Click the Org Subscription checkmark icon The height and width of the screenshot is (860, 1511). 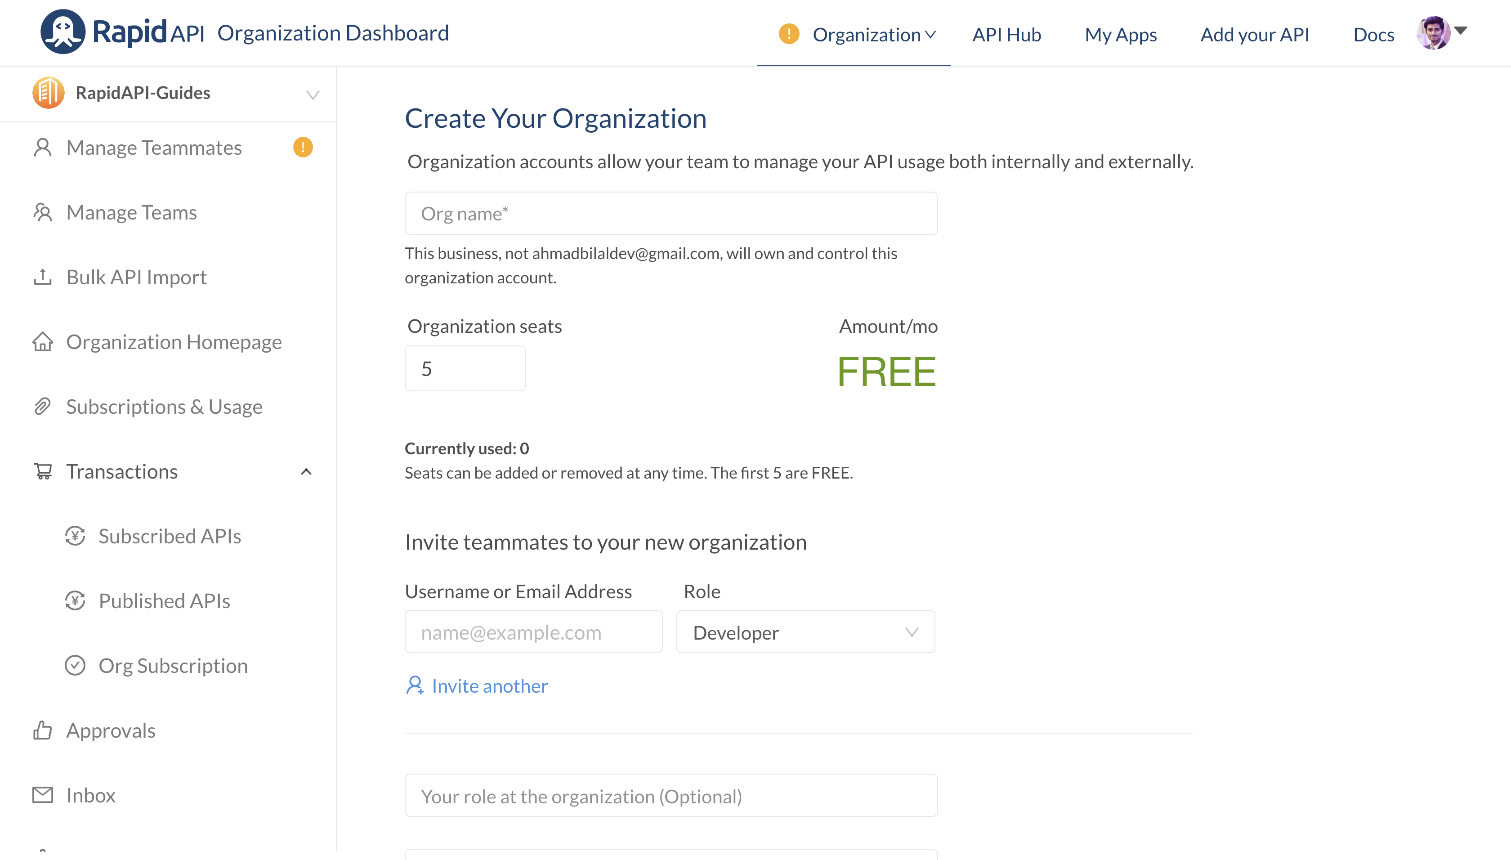[75, 665]
